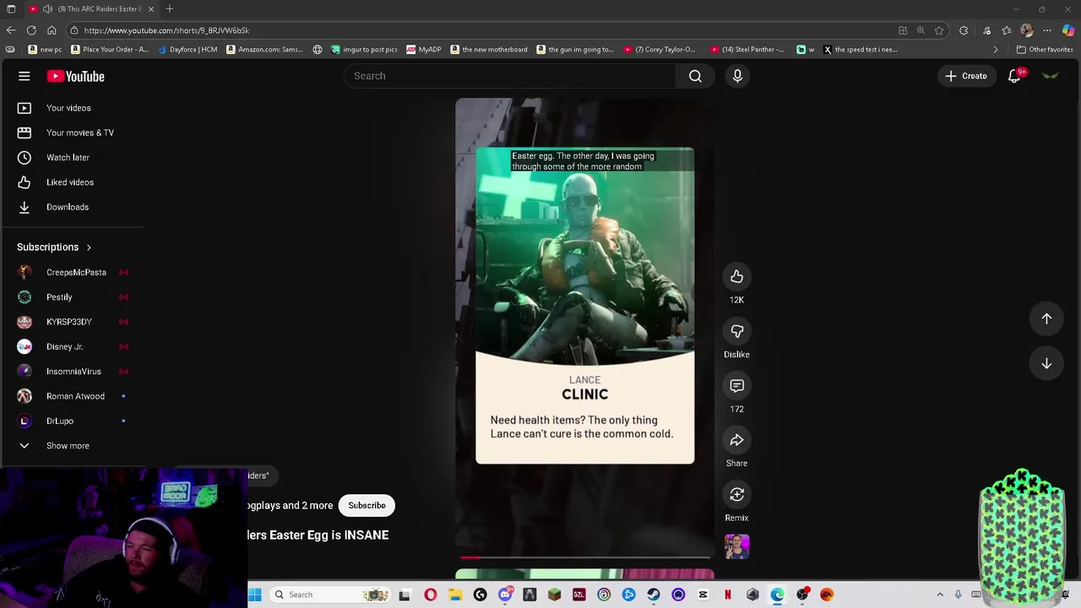This screenshot has width=1081, height=608.
Task: Focus the YouTube search field
Action: coord(509,76)
